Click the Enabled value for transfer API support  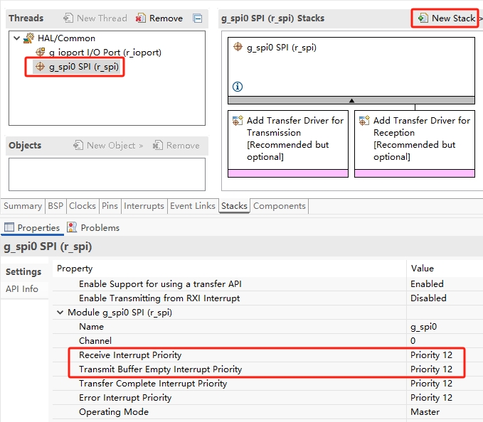point(427,284)
